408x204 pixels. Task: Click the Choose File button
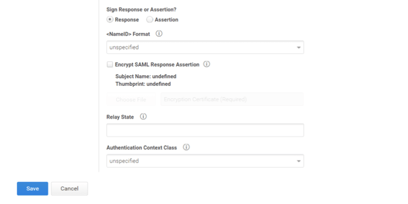(131, 99)
